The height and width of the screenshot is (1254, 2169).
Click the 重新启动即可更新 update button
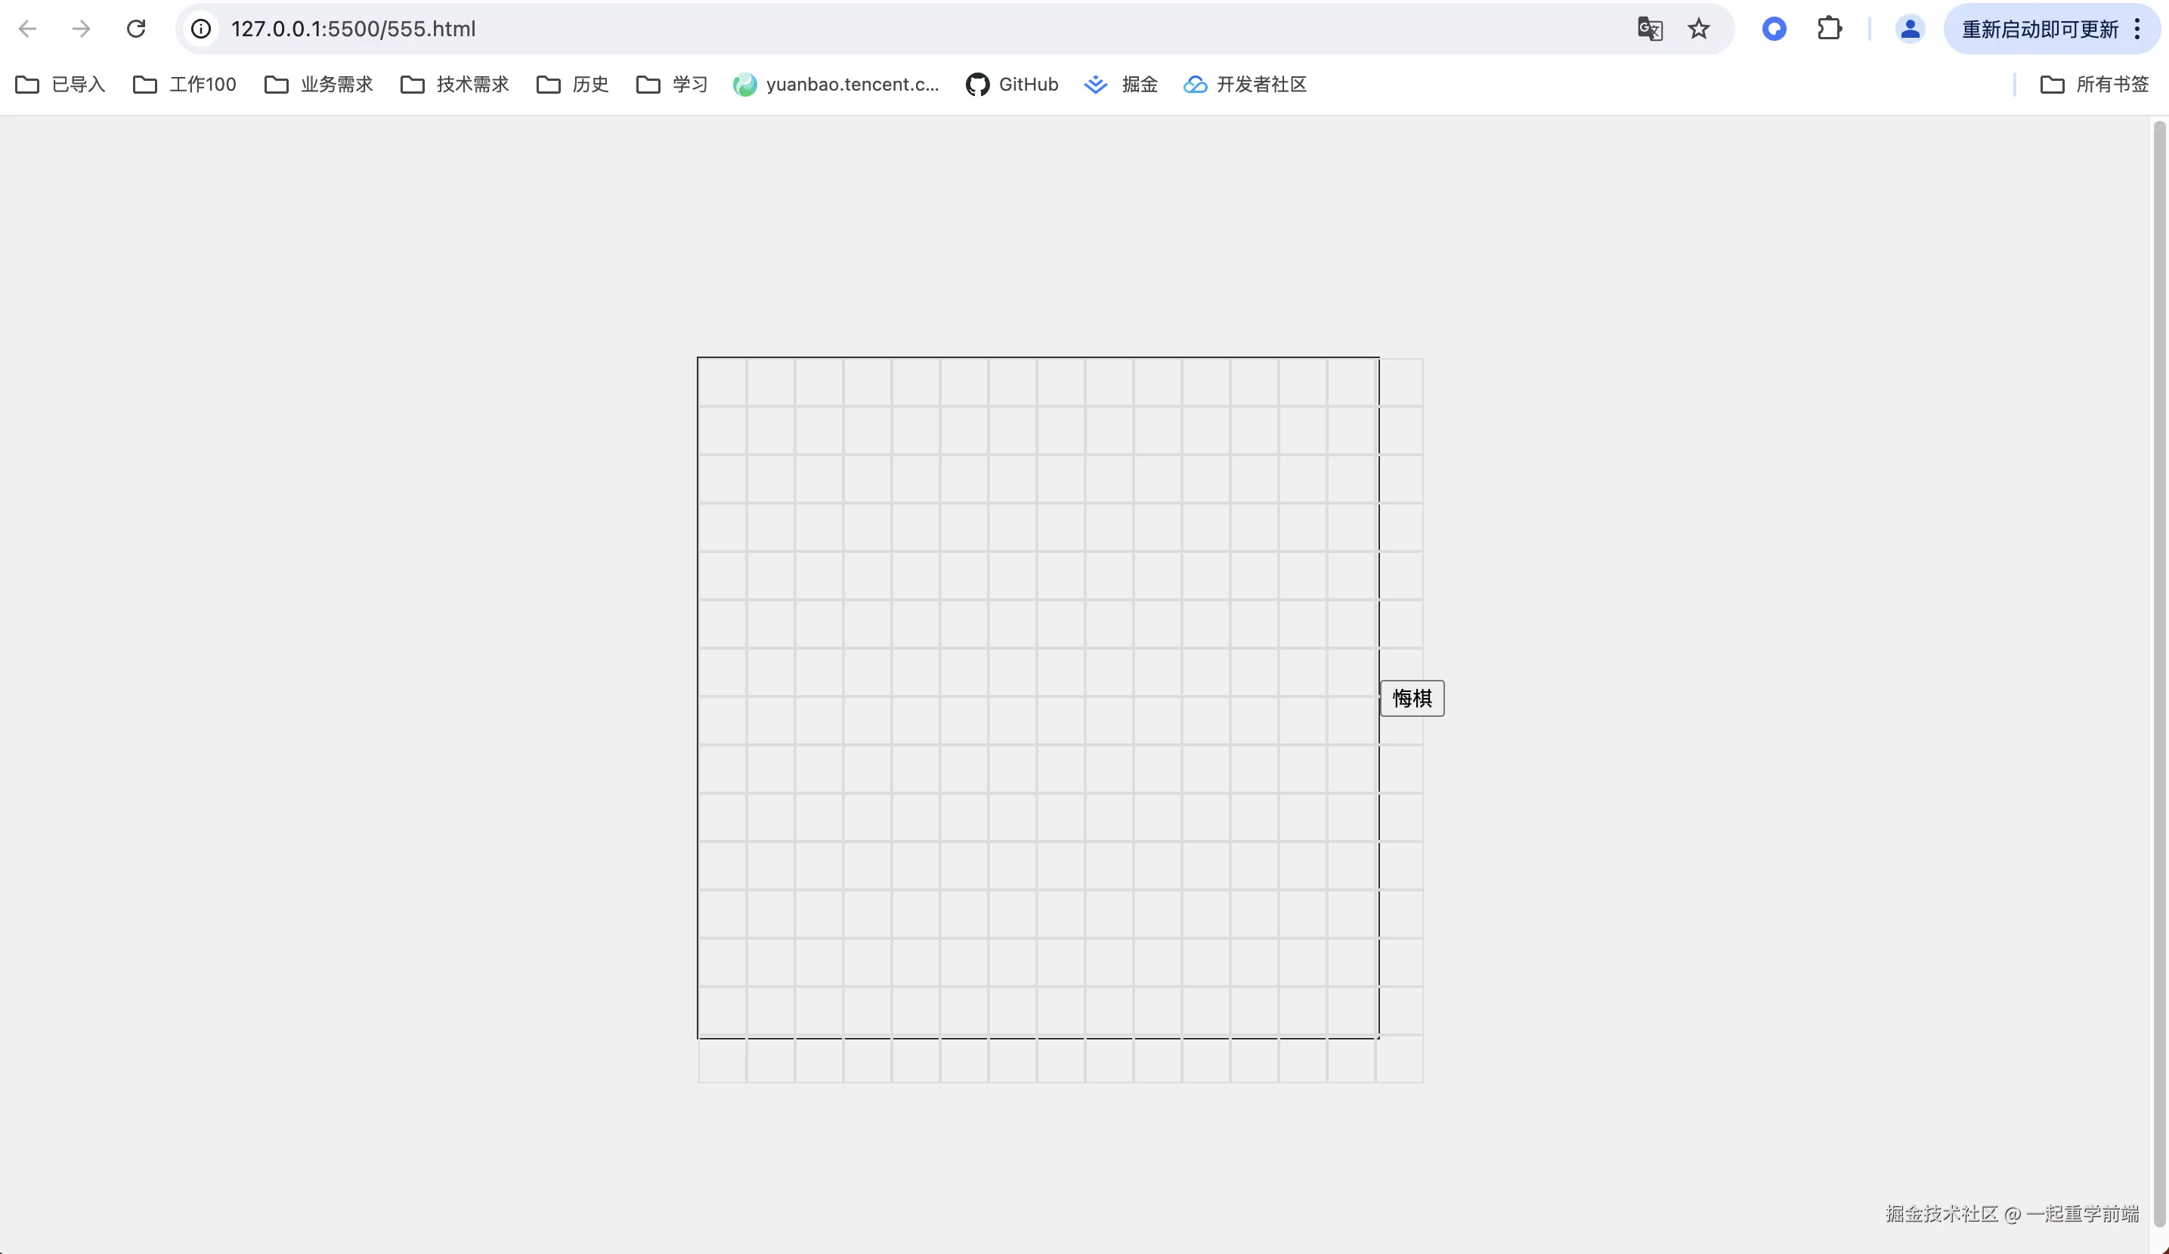[2040, 29]
